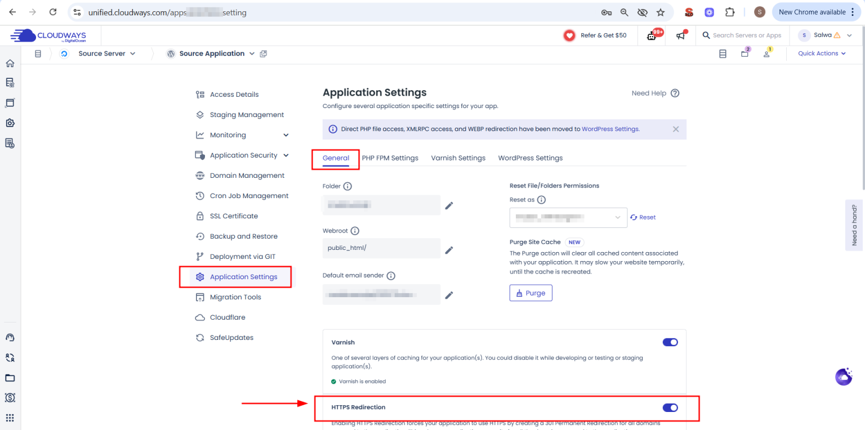Click the Reset link

click(x=643, y=217)
